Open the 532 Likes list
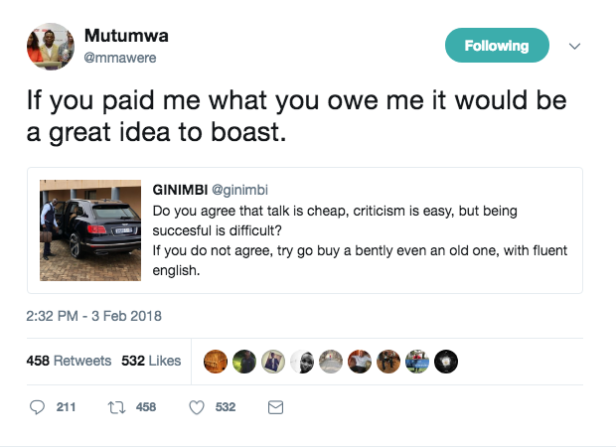Viewport: 616px width, 447px height. point(151,361)
